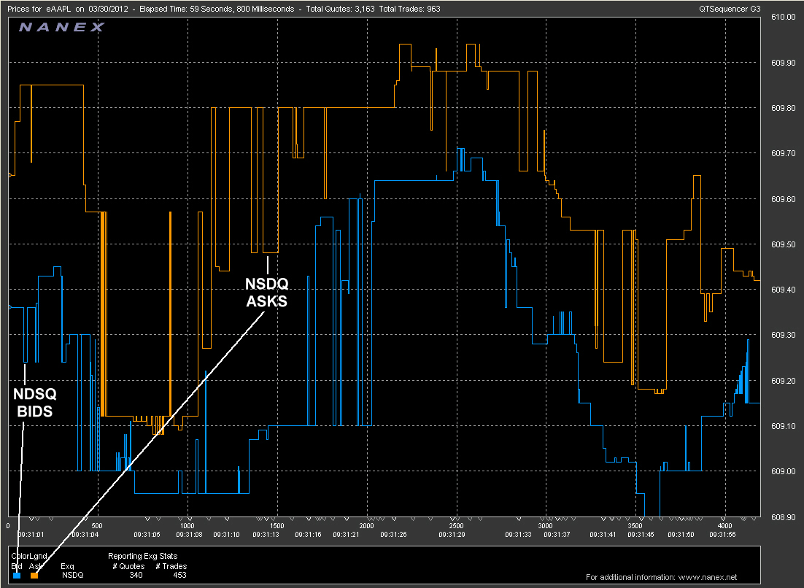Select the 'NSDQ' exchange entry in legend
This screenshot has height=588, width=804.
[73, 575]
